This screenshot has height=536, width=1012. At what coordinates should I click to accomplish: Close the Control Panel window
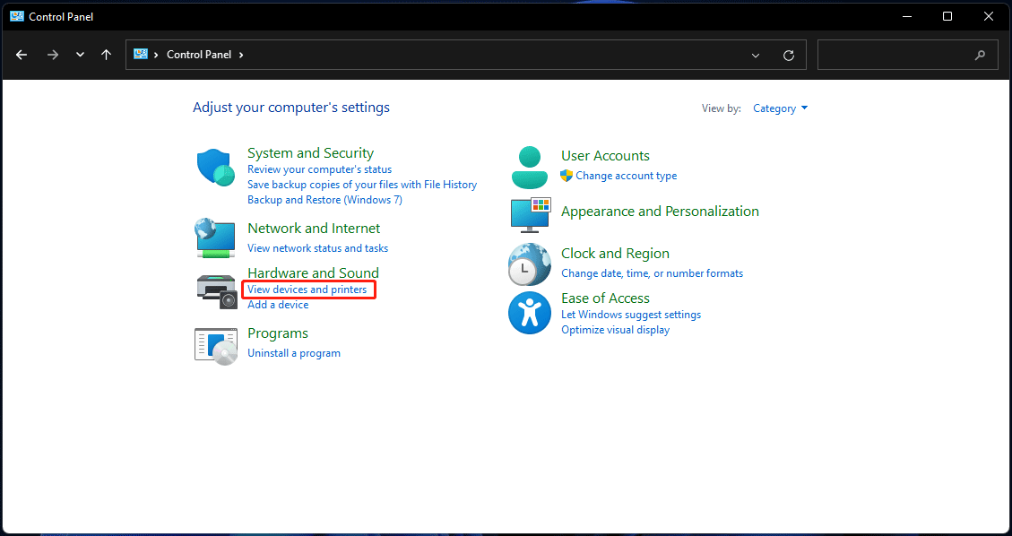988,17
